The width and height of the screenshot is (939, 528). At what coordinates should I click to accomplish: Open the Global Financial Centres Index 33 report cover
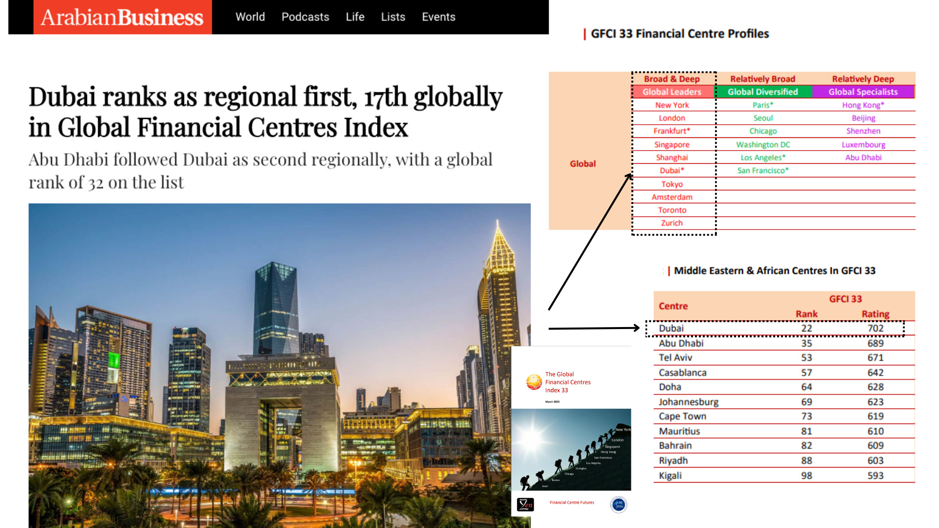571,431
